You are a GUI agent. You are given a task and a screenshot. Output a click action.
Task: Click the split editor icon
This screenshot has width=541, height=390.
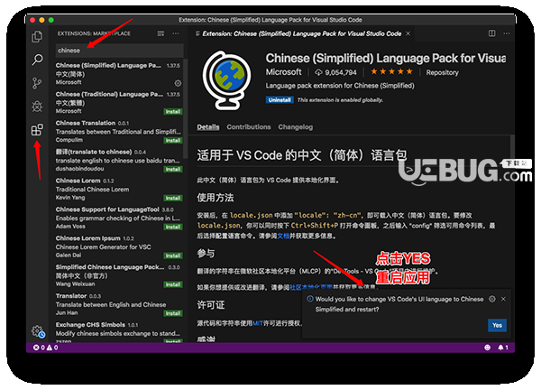492,33
